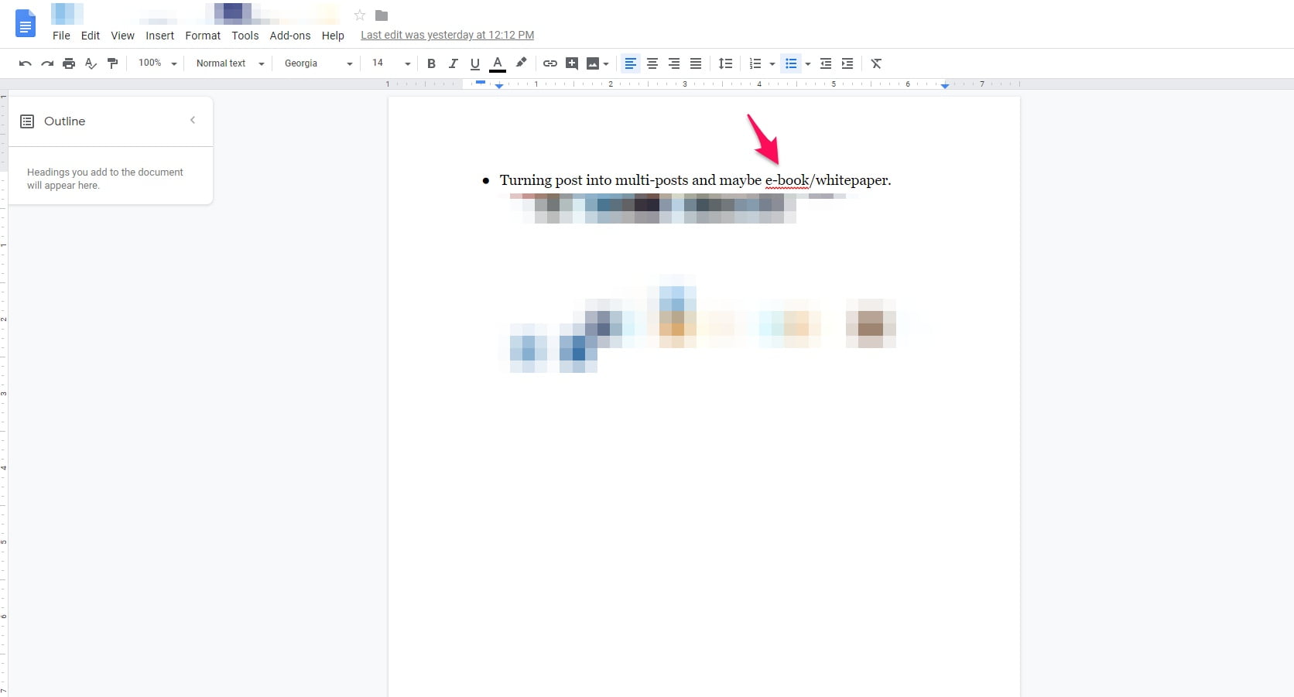Toggle bold formatting

pyautogui.click(x=431, y=63)
